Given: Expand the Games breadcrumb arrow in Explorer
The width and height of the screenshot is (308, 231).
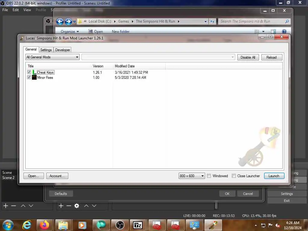Looking at the screenshot, I should [133, 21].
